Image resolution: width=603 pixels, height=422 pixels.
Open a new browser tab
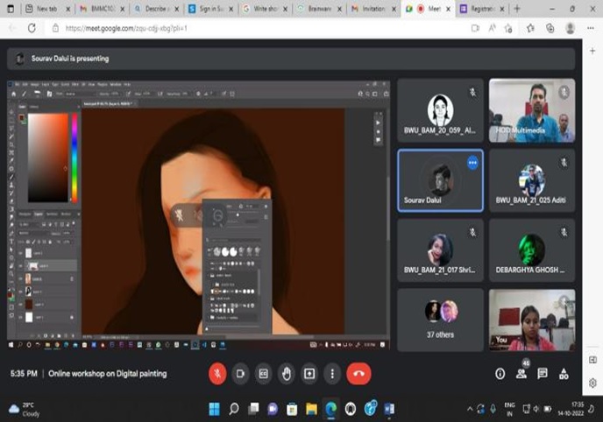coord(517,8)
